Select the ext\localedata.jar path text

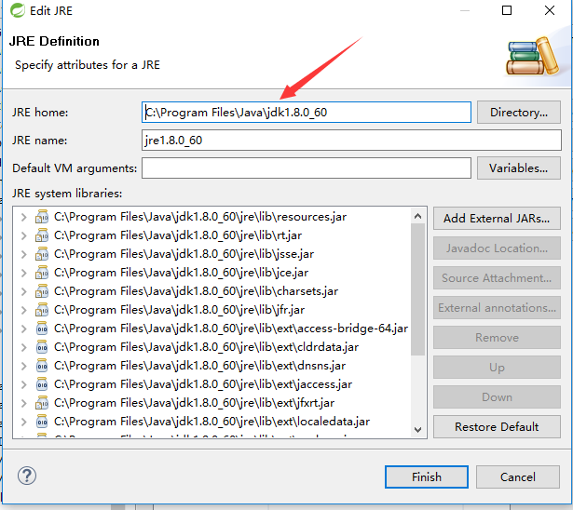[211, 422]
